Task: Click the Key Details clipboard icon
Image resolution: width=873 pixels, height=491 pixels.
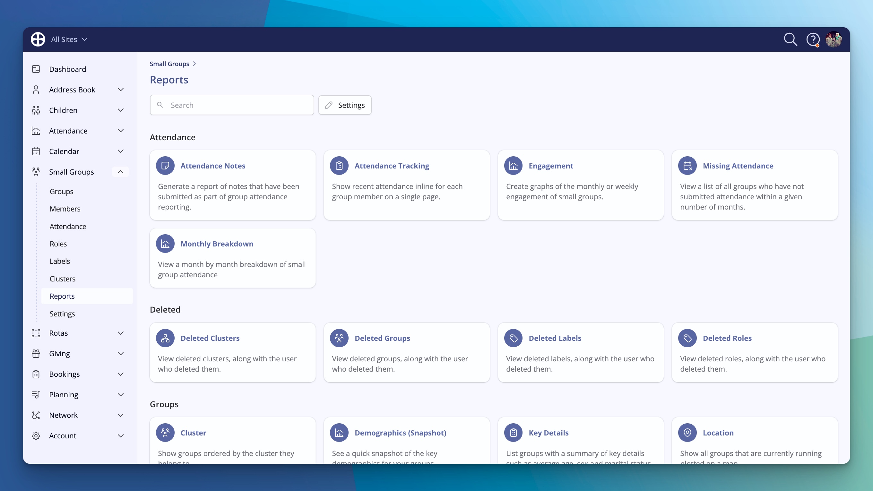Action: pos(514,433)
